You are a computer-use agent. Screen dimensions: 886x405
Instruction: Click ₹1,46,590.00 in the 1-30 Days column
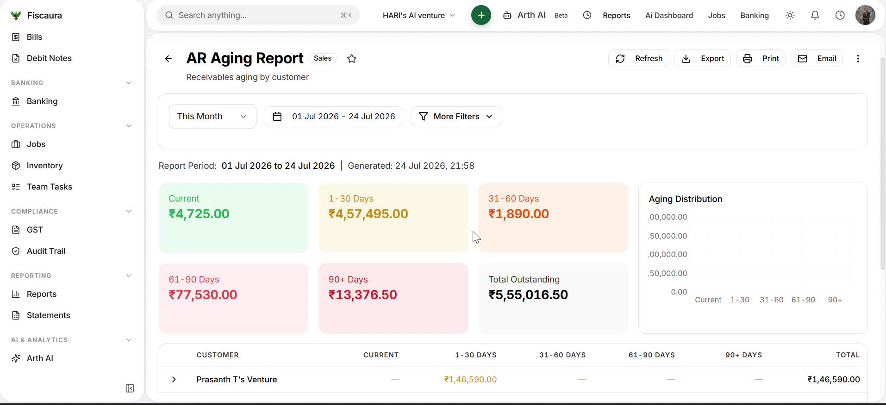470,380
